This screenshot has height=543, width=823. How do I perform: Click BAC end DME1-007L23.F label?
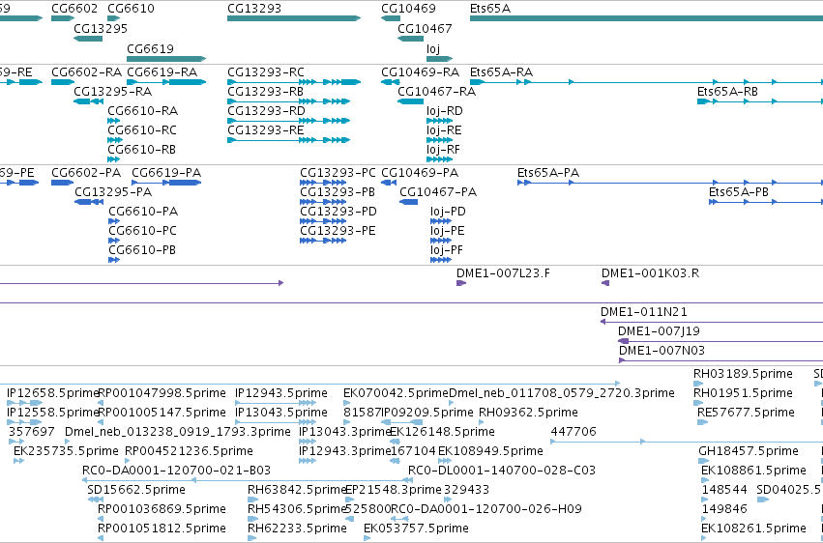pos(503,273)
